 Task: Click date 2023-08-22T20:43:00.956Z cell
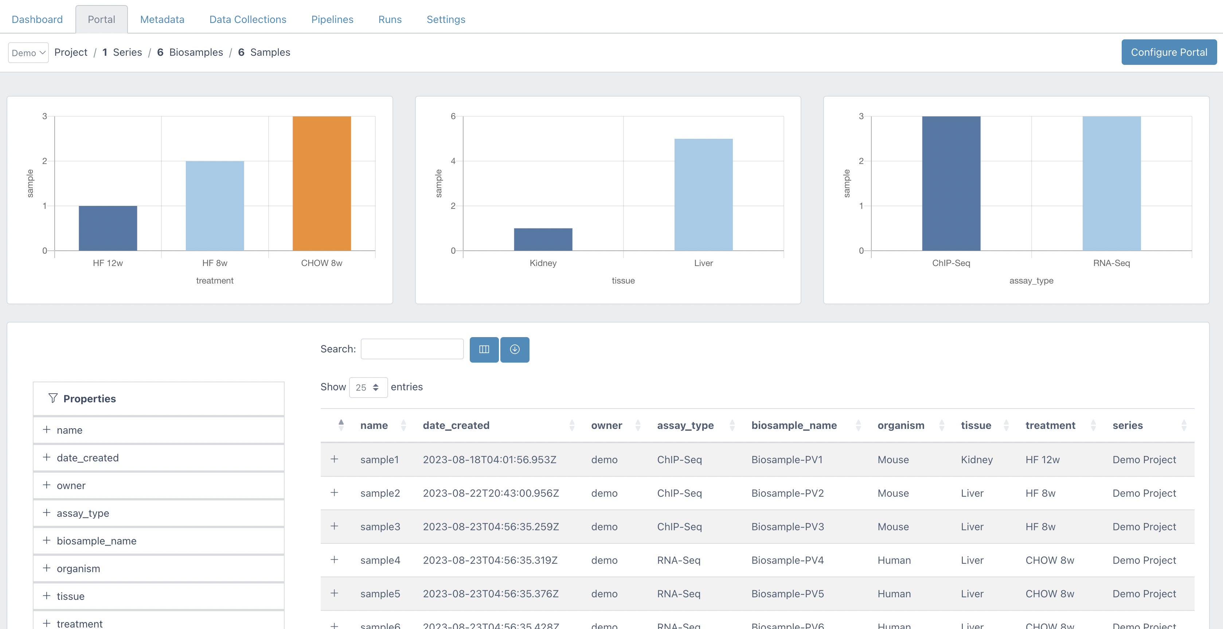[x=491, y=493]
